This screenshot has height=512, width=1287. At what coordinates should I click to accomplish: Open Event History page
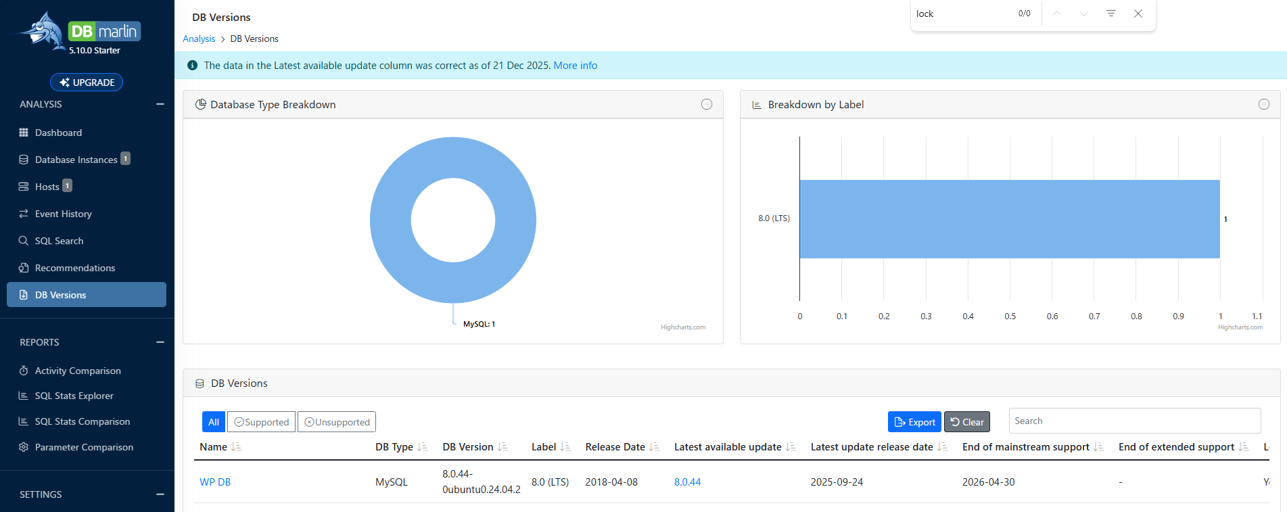(63, 214)
